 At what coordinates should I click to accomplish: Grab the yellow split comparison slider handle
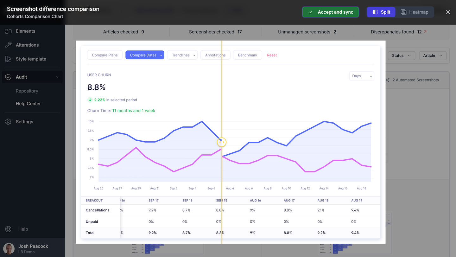point(222,142)
